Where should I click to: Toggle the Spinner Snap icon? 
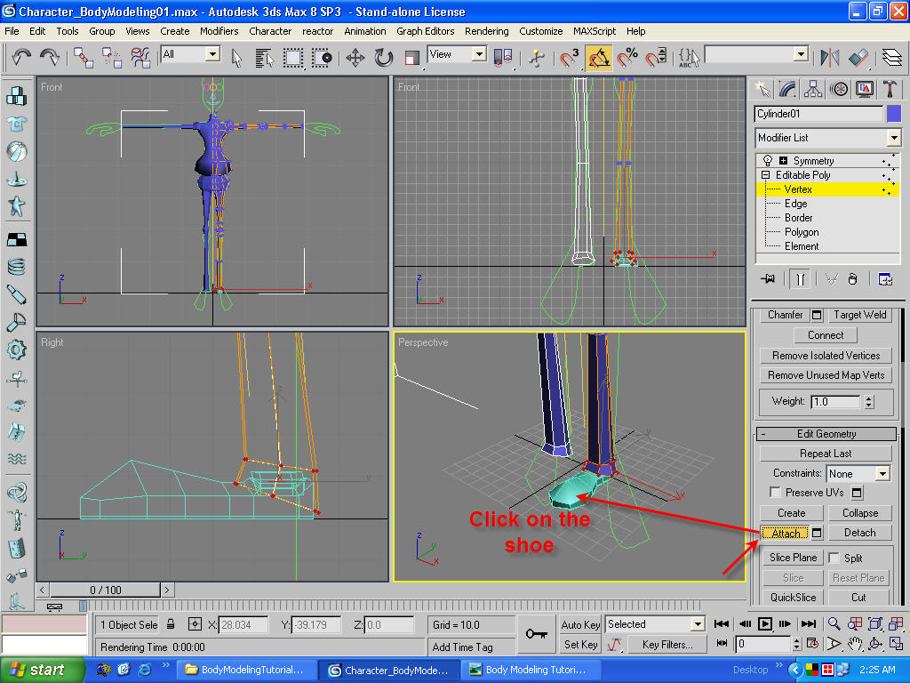(x=656, y=58)
